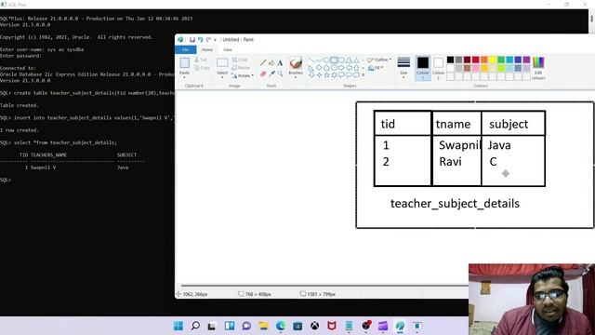Switch to the Home ribbon tab
The width and height of the screenshot is (595, 335).
pos(206,49)
